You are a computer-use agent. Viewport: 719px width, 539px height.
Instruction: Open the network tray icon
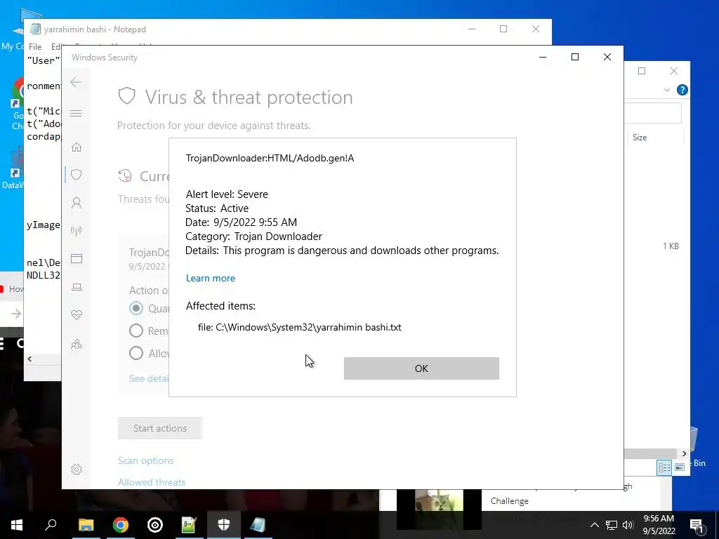(612, 525)
